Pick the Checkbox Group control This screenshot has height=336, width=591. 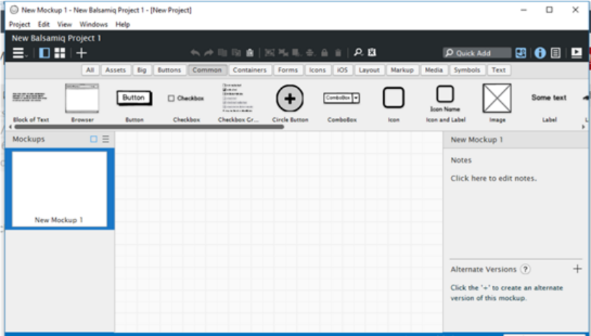(x=238, y=103)
